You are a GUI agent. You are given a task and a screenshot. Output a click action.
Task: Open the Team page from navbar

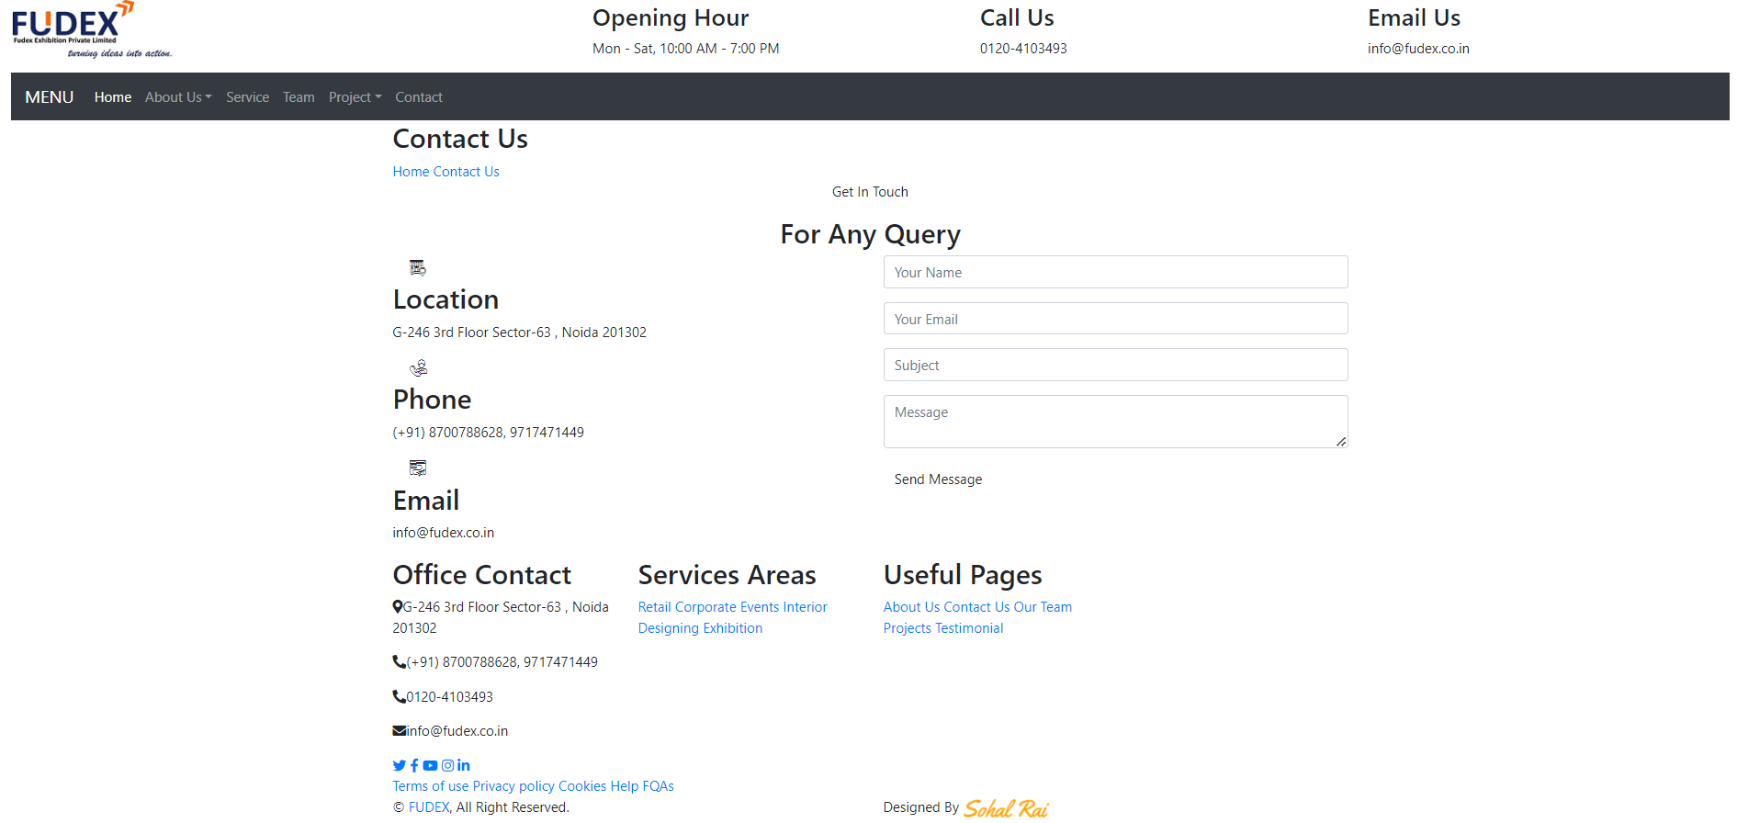299,97
